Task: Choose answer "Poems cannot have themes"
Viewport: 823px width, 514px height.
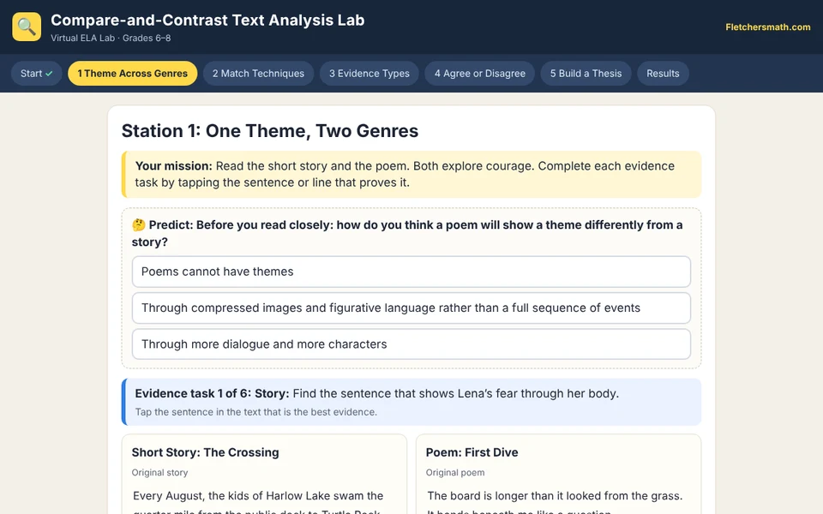Action: coord(411,272)
